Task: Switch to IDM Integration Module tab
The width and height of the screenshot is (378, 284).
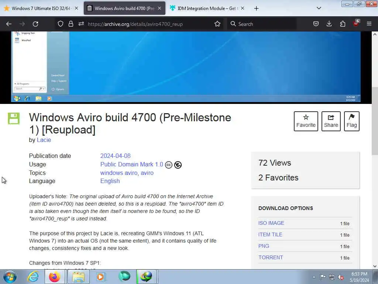Action: coord(207,8)
